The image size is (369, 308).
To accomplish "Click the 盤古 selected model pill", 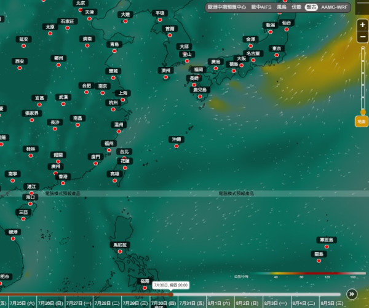I will 311,7.
